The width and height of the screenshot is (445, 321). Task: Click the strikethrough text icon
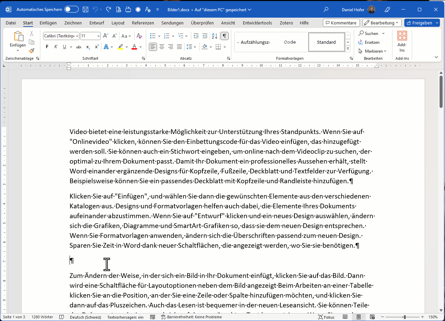tap(79, 47)
